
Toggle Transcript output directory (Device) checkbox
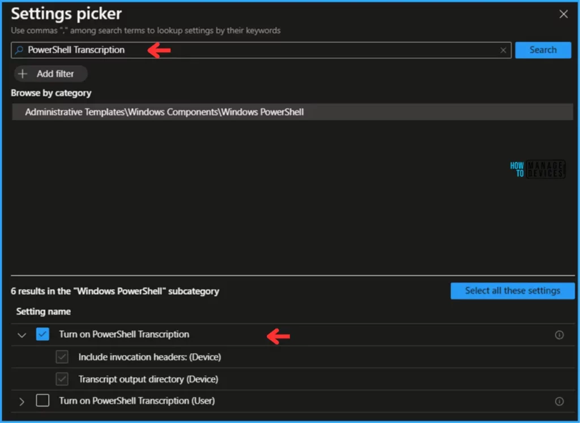(x=62, y=379)
